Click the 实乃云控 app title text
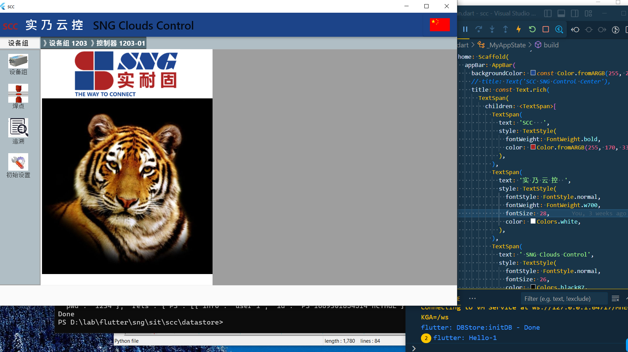Screen dimensions: 628x352 [54, 25]
